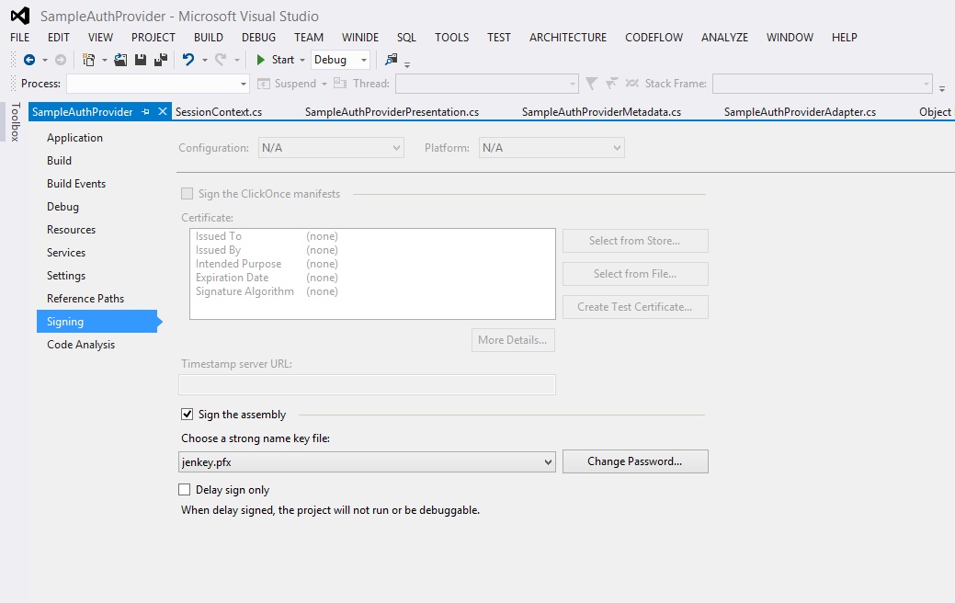Switch to the SessionContext.cs tab

pyautogui.click(x=219, y=112)
